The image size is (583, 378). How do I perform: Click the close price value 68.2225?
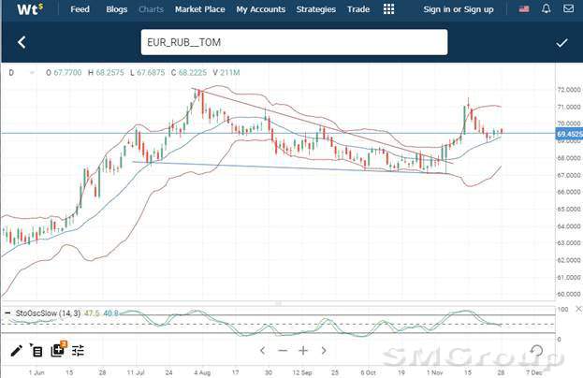pos(192,72)
